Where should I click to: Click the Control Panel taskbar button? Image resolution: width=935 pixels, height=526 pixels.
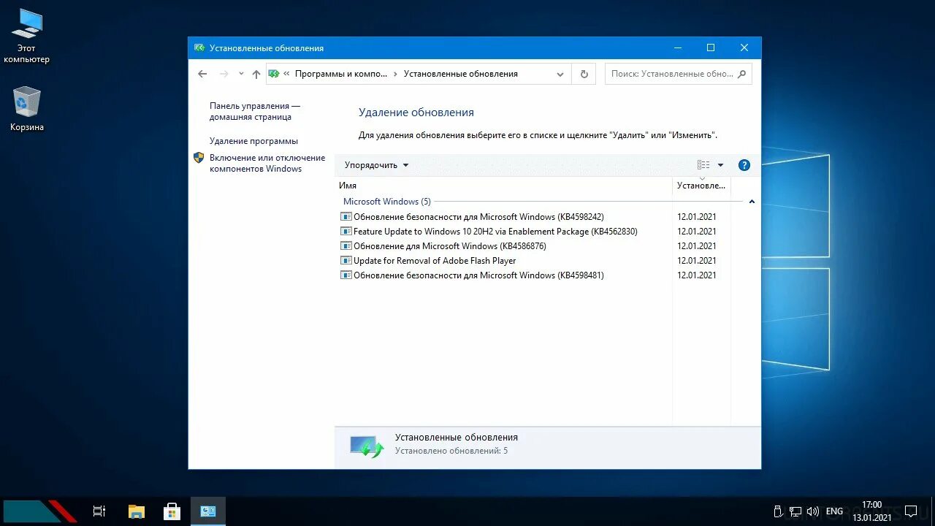(x=208, y=511)
